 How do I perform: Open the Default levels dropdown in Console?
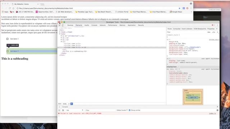[122, 110]
